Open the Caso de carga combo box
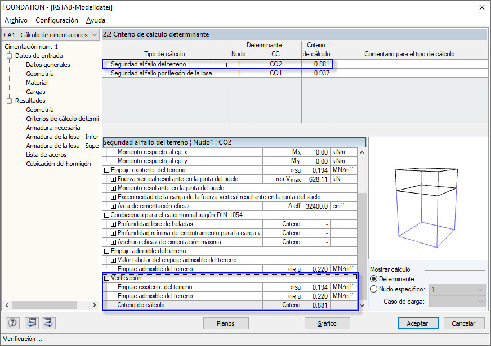 tap(457, 302)
